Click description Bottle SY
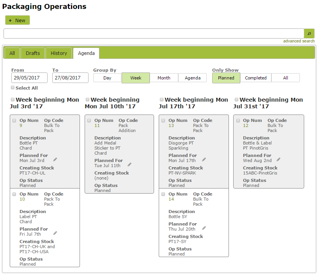 coord(177,217)
